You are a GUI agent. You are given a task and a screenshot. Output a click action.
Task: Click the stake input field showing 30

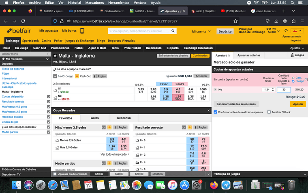284,90
